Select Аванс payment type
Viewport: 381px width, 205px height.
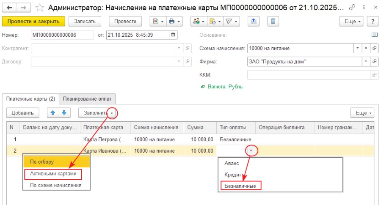(x=232, y=164)
